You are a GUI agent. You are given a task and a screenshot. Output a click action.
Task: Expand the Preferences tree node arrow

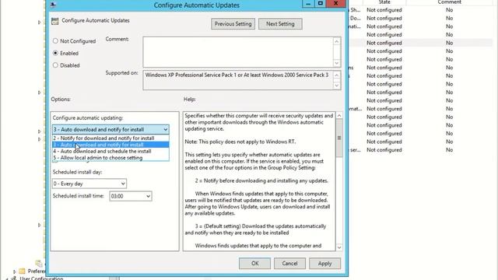(x=14, y=271)
